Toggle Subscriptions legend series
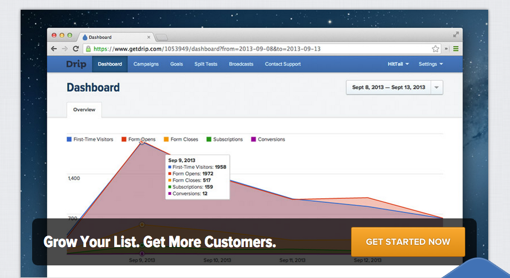The image size is (510, 278). click(x=225, y=139)
